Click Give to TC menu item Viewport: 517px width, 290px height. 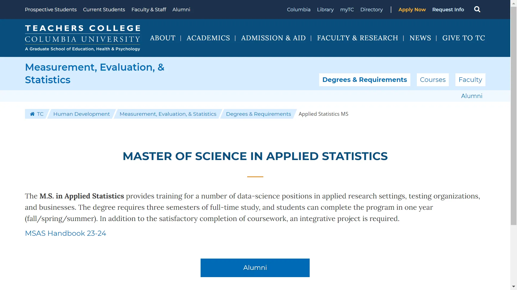[x=463, y=38]
